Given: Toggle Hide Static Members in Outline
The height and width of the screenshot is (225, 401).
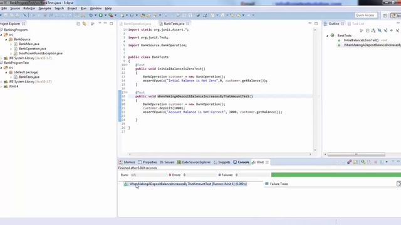Looking at the screenshot, I should click(385, 31).
